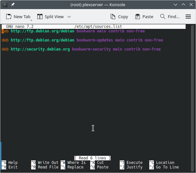Click the Split View icon

40,17
